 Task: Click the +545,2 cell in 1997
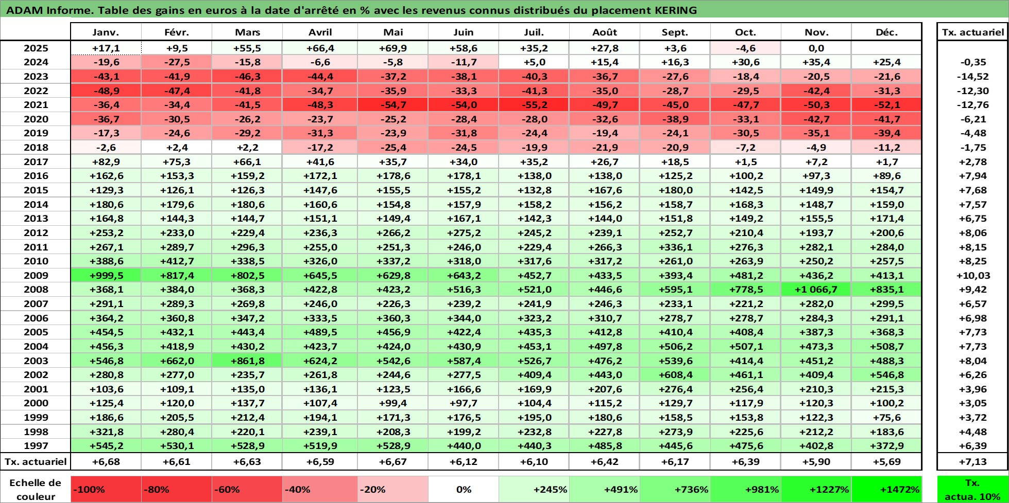coord(106,445)
